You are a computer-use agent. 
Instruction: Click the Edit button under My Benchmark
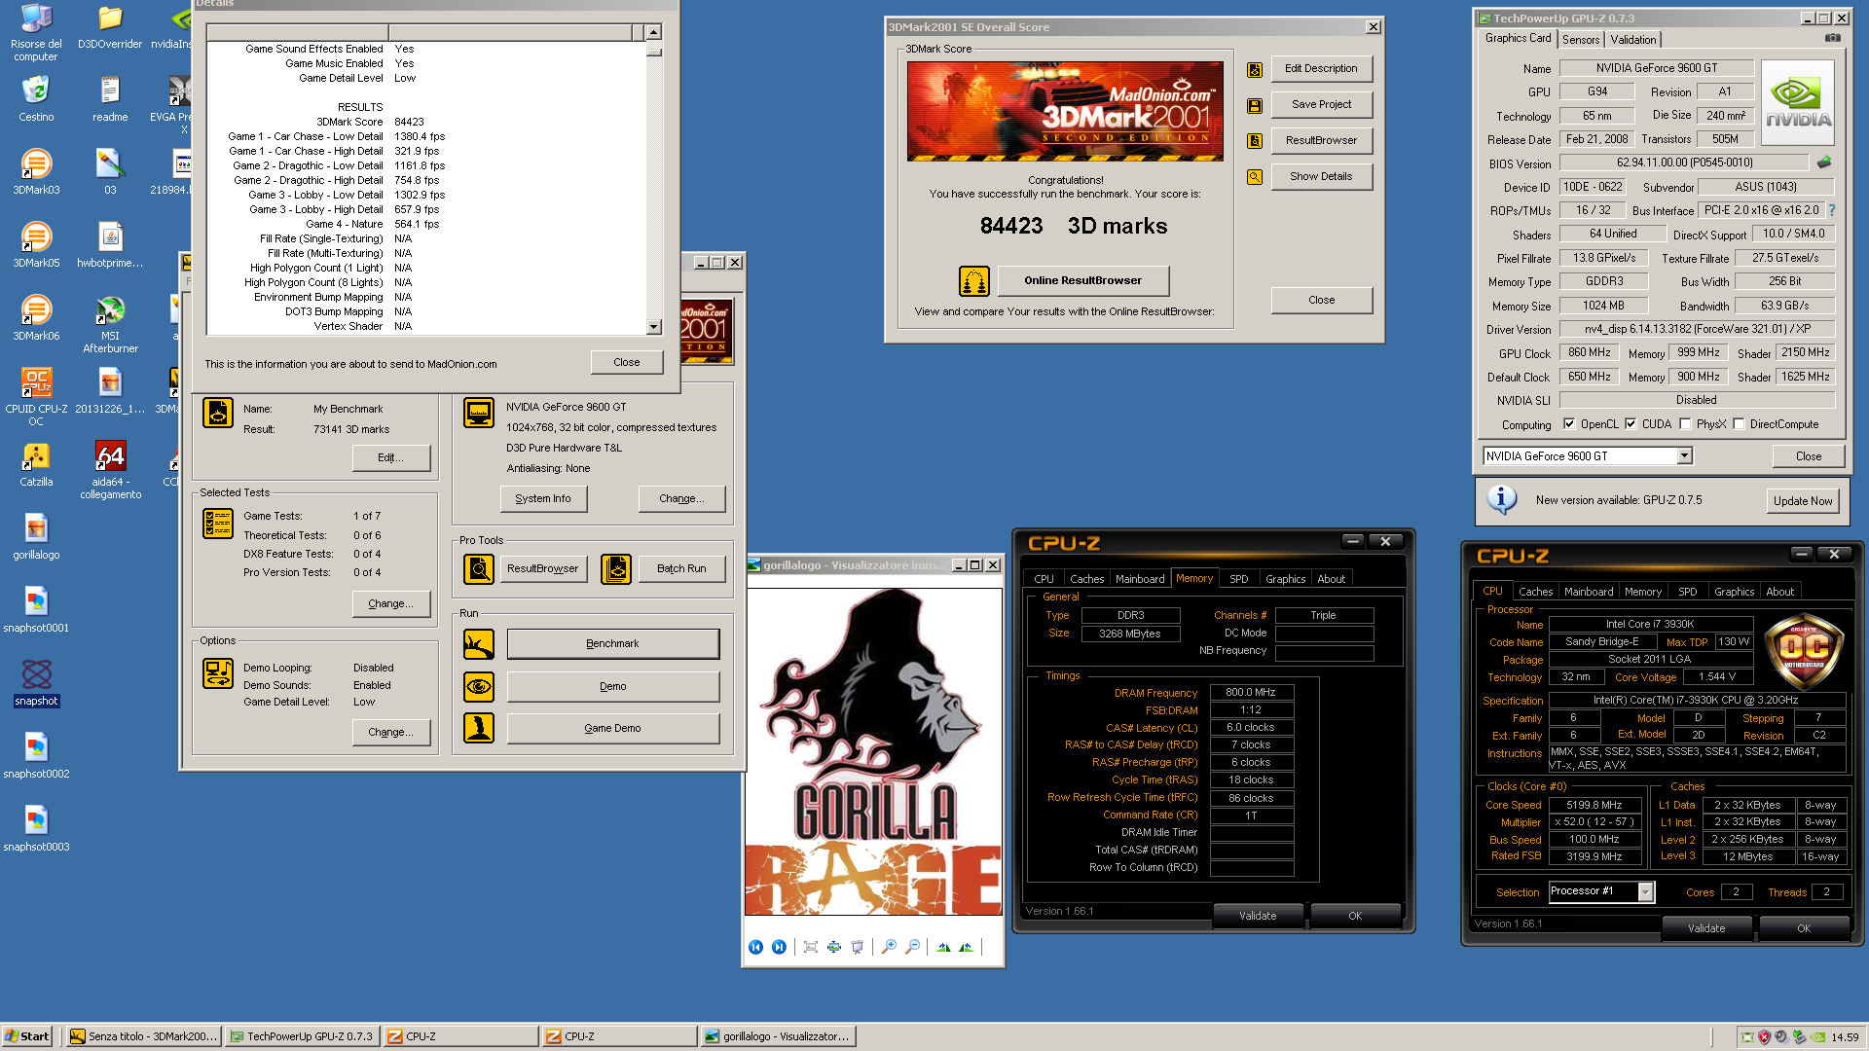point(390,458)
